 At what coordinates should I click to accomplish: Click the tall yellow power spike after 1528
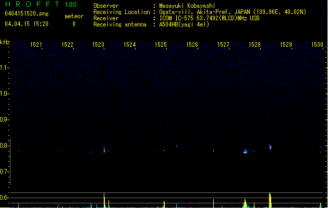[270, 200]
